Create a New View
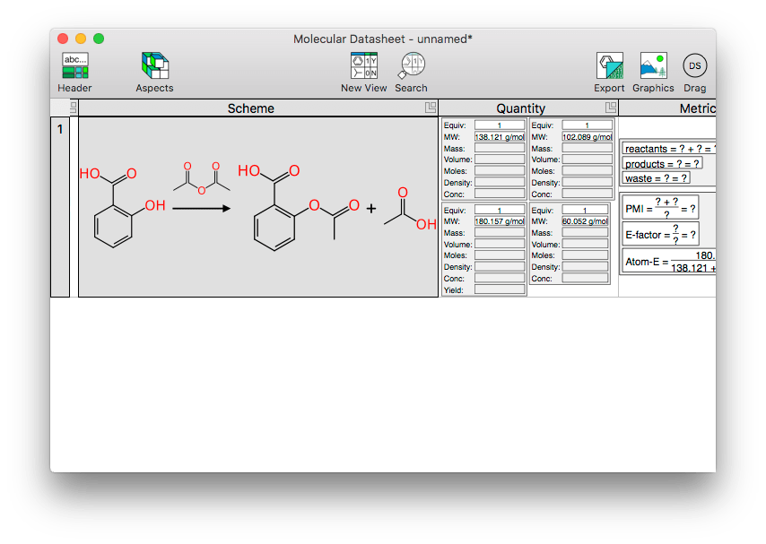766x544 pixels. click(363, 66)
